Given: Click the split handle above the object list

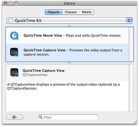Looking at the screenshot, I should pos(70,26).
